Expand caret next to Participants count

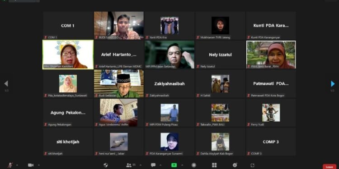141,165
